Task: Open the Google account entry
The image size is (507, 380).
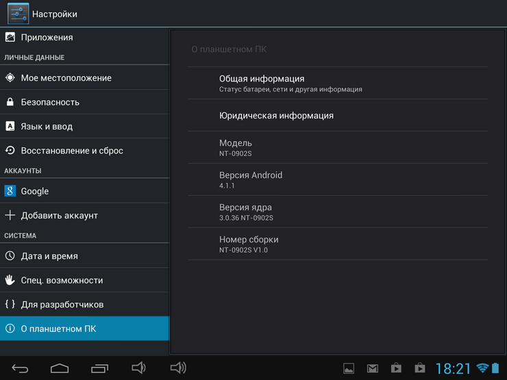Action: pyautogui.click(x=85, y=191)
